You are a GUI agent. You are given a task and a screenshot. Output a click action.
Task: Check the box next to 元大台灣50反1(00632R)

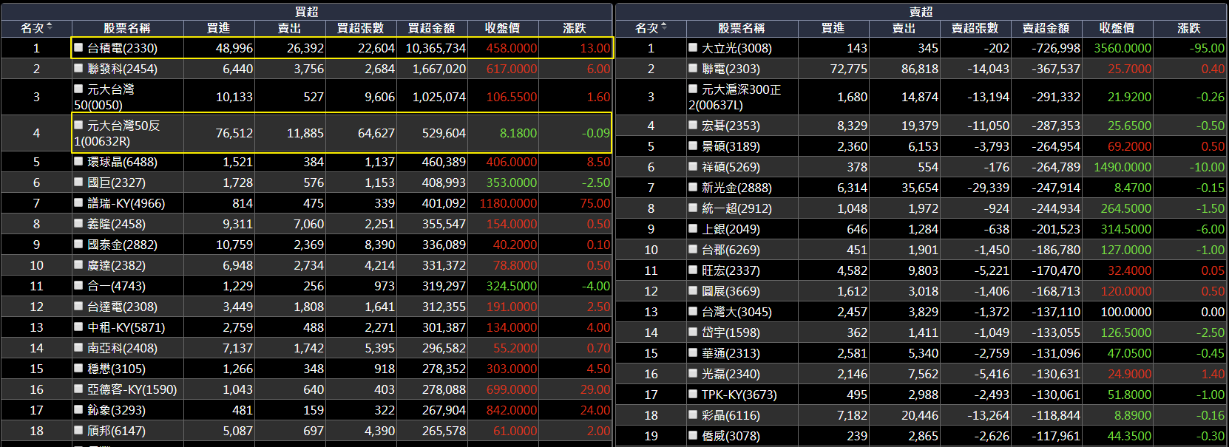point(79,125)
